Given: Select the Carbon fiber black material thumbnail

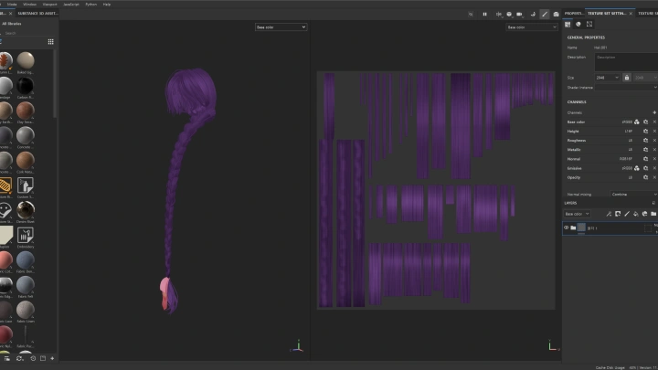Looking at the screenshot, I should pyautogui.click(x=26, y=86).
